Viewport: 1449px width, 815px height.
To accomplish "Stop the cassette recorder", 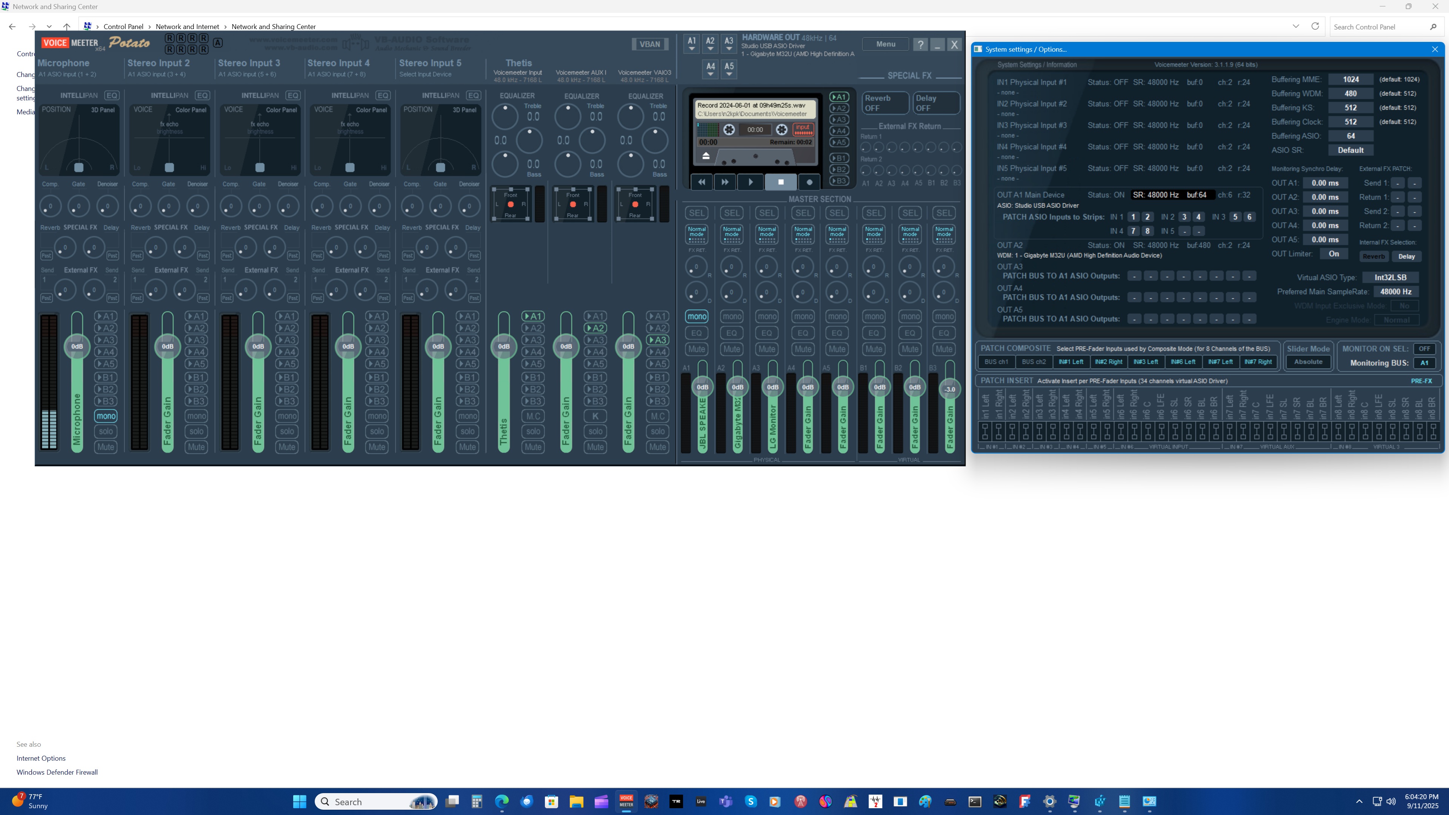I will (781, 181).
